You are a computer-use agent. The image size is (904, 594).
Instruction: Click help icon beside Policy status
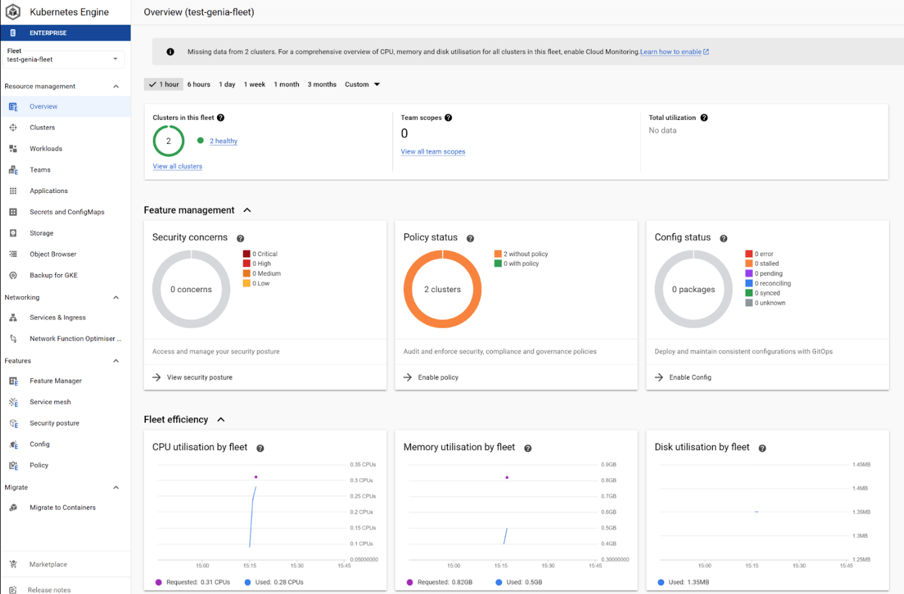coord(470,238)
